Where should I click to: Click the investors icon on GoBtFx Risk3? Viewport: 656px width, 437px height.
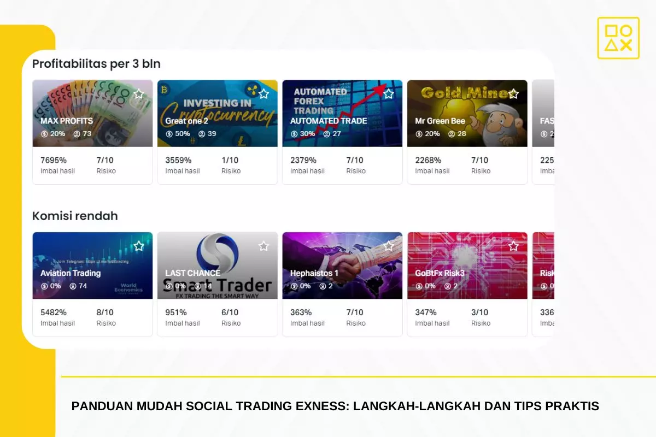[x=448, y=286]
